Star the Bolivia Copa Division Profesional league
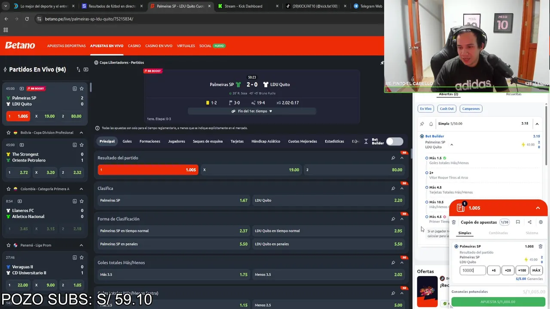 (8, 133)
